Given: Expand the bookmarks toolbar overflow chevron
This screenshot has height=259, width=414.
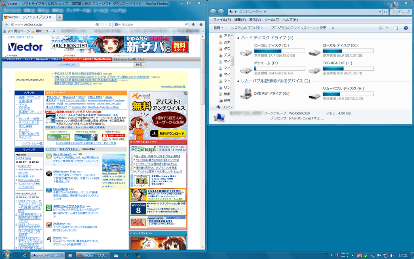Looking at the screenshot, I should (203, 31).
